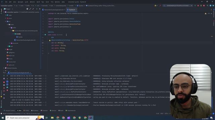
Task: Expand the resources folder
Action: (x=9, y=43)
